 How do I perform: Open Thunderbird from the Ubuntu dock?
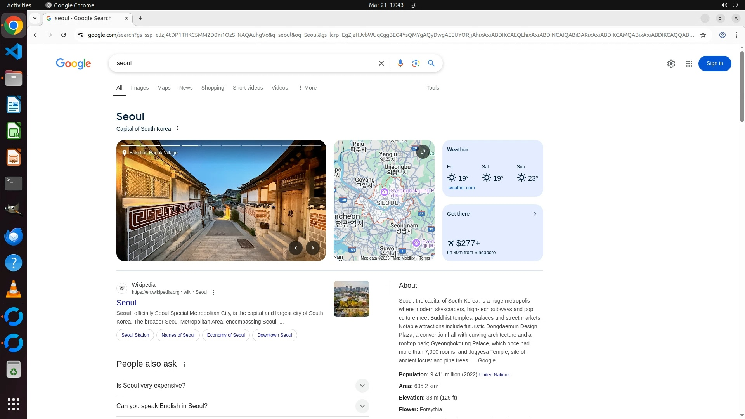click(14, 236)
